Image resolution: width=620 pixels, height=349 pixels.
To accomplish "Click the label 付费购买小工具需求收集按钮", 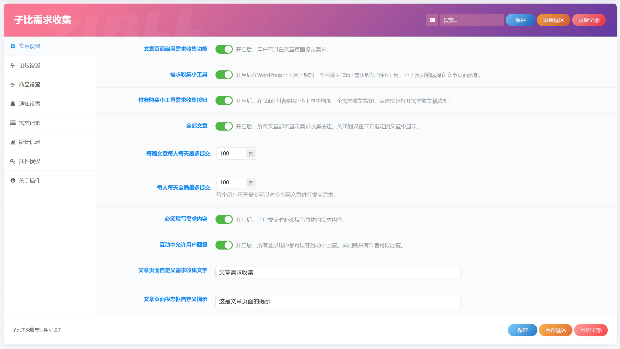I will [173, 100].
